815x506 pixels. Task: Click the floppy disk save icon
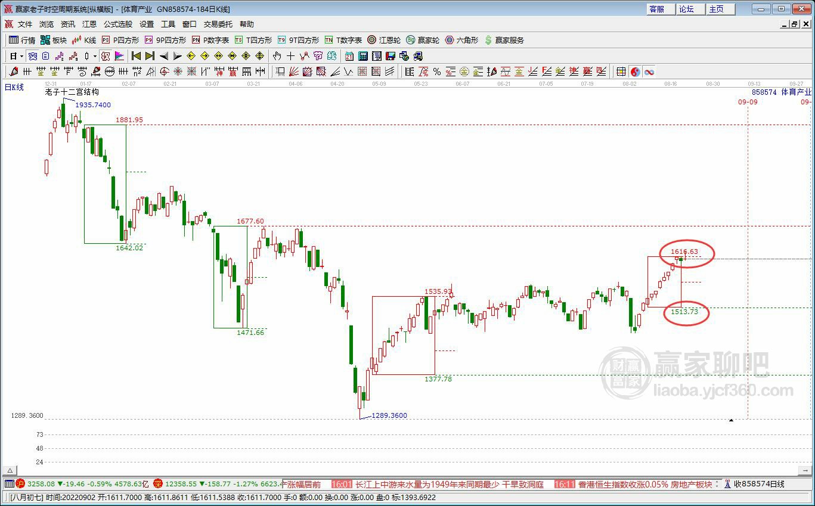pos(391,56)
